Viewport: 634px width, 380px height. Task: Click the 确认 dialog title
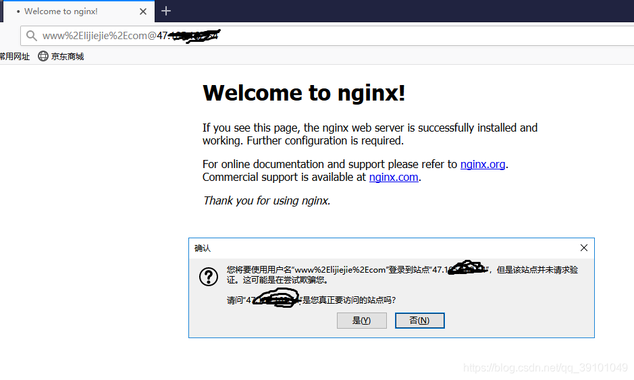pos(203,248)
